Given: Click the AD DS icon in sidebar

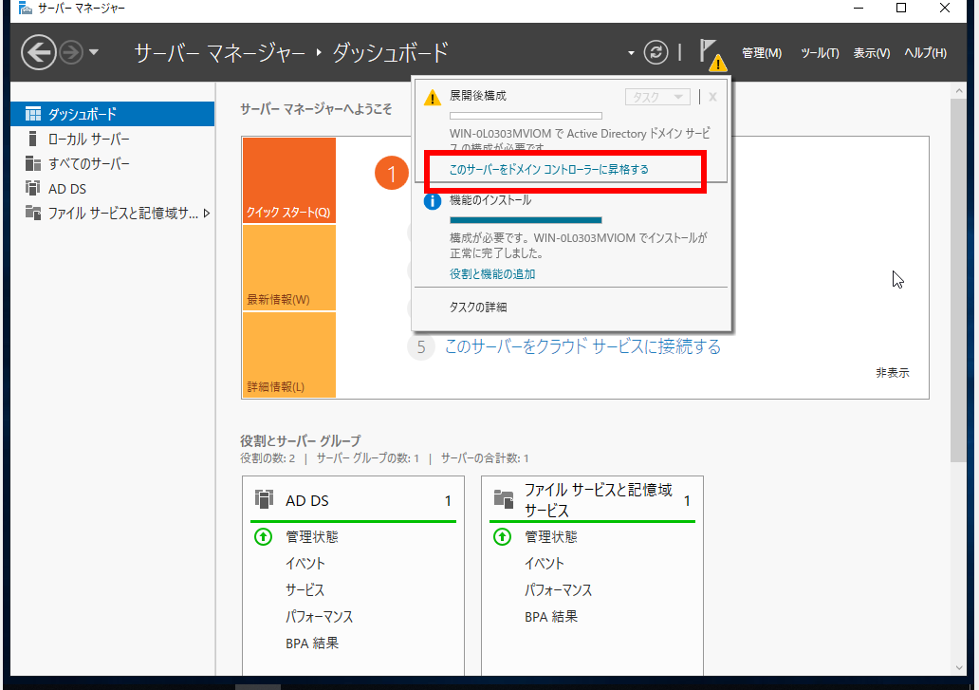Looking at the screenshot, I should click(x=32, y=188).
